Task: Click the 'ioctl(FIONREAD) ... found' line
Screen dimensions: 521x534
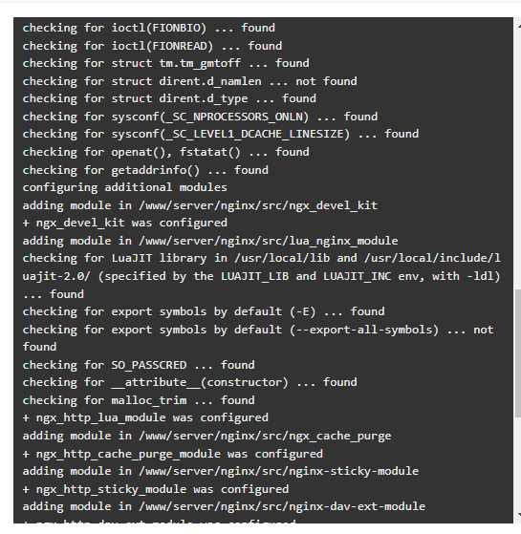Action: (x=152, y=46)
